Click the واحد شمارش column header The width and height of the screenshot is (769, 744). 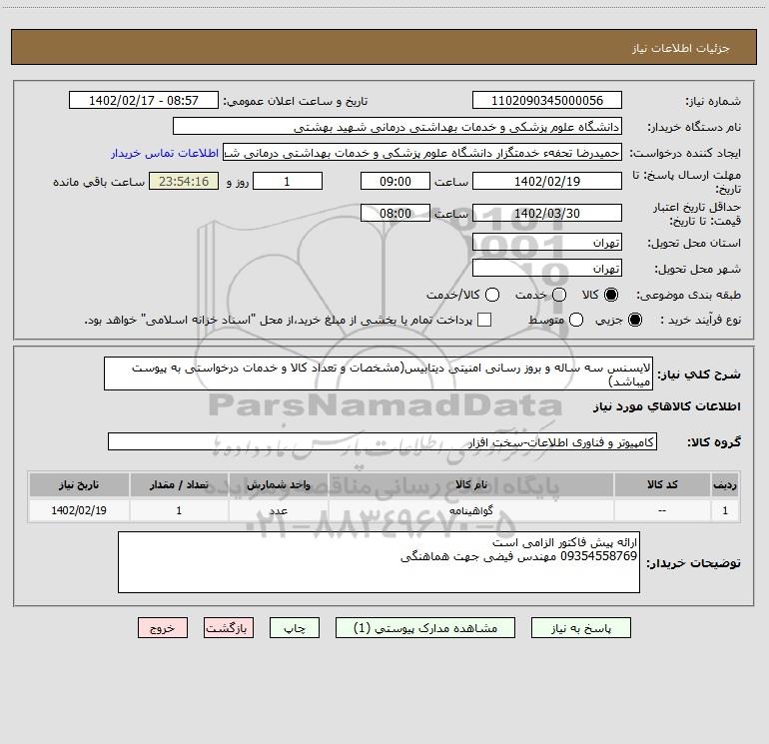[278, 484]
